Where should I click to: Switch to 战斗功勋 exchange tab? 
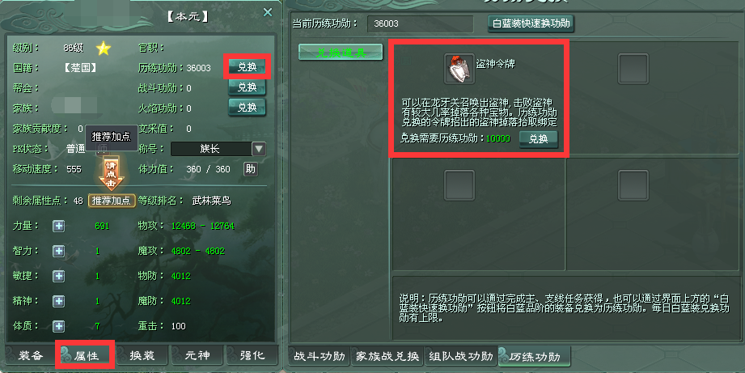click(x=319, y=356)
